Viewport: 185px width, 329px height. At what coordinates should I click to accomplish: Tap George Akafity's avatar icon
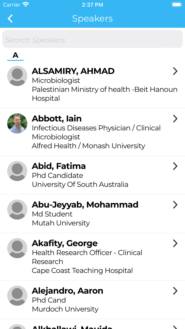coord(17,248)
